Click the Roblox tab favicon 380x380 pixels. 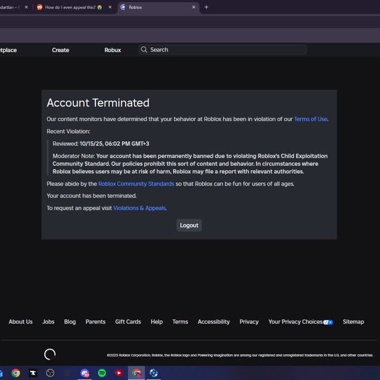tap(123, 7)
